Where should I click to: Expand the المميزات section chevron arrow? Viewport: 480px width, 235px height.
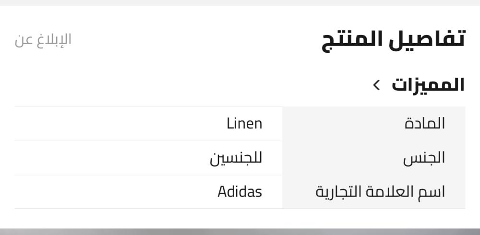pos(376,85)
